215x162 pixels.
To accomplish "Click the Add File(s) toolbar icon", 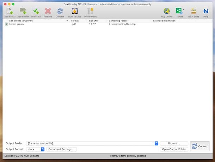I will pos(10,11).
